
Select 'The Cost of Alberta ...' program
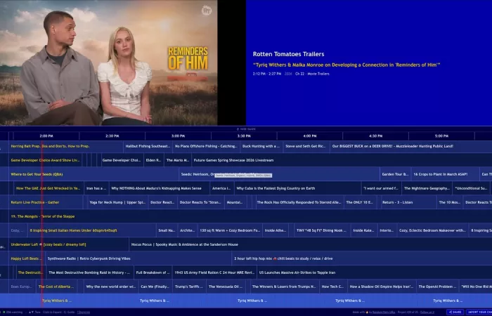pyautogui.click(x=56, y=287)
